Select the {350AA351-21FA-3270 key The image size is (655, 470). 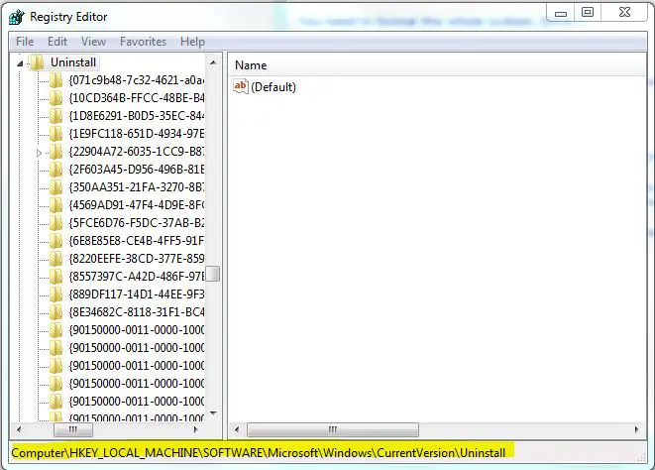(137, 187)
